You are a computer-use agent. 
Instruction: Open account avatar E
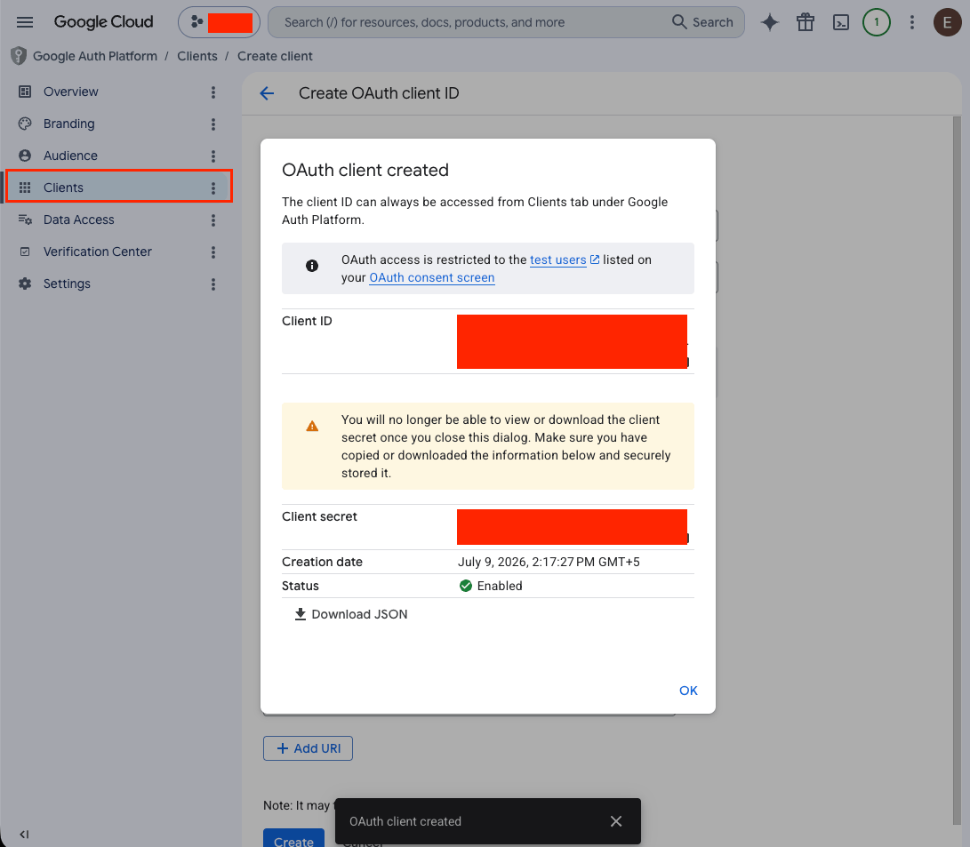click(947, 23)
